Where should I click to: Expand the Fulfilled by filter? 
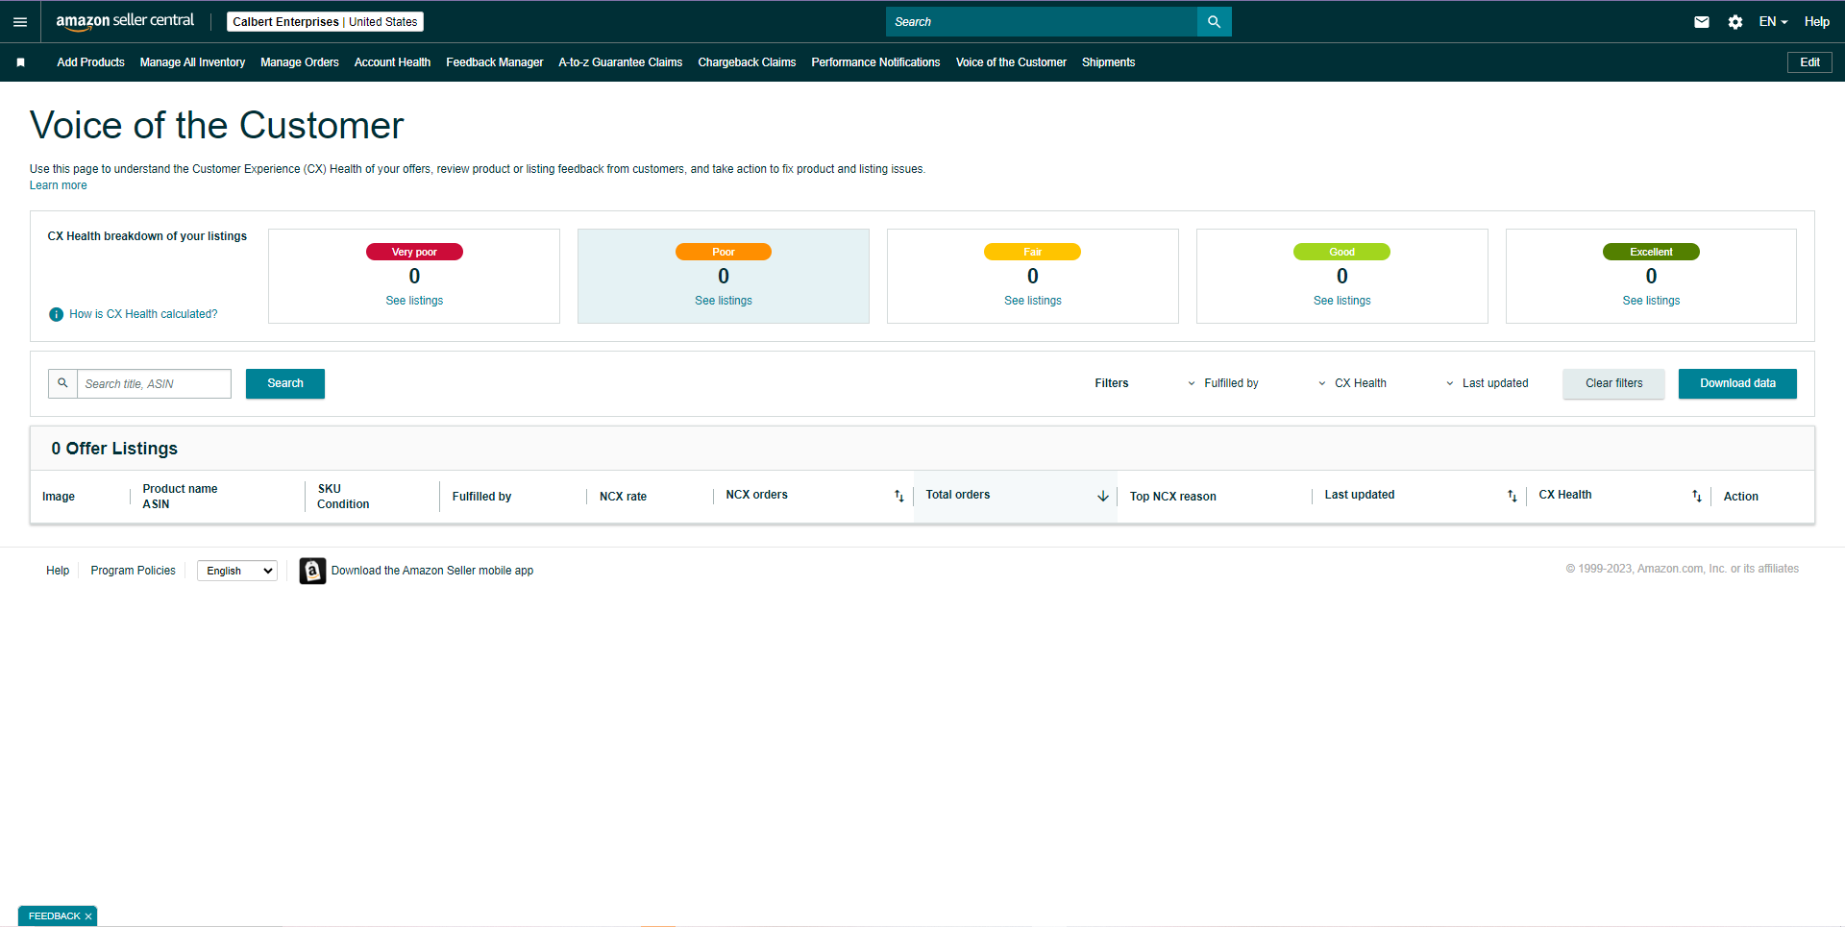point(1222,383)
